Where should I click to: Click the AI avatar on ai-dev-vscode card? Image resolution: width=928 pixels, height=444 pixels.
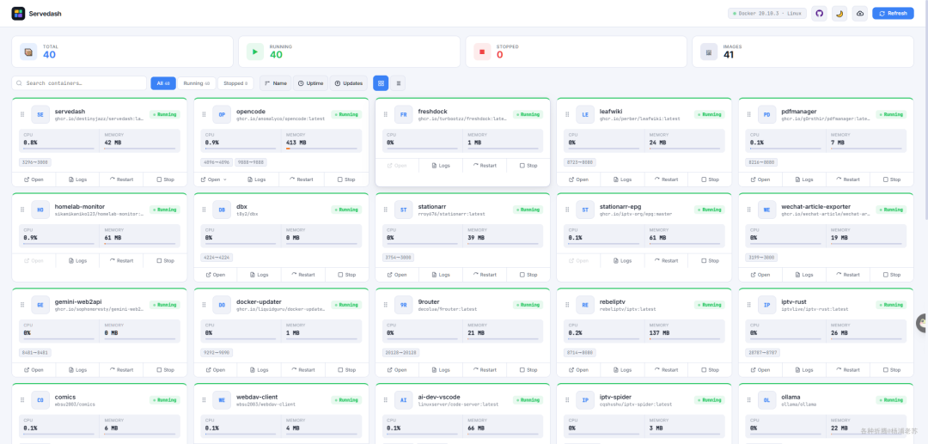[x=404, y=399]
